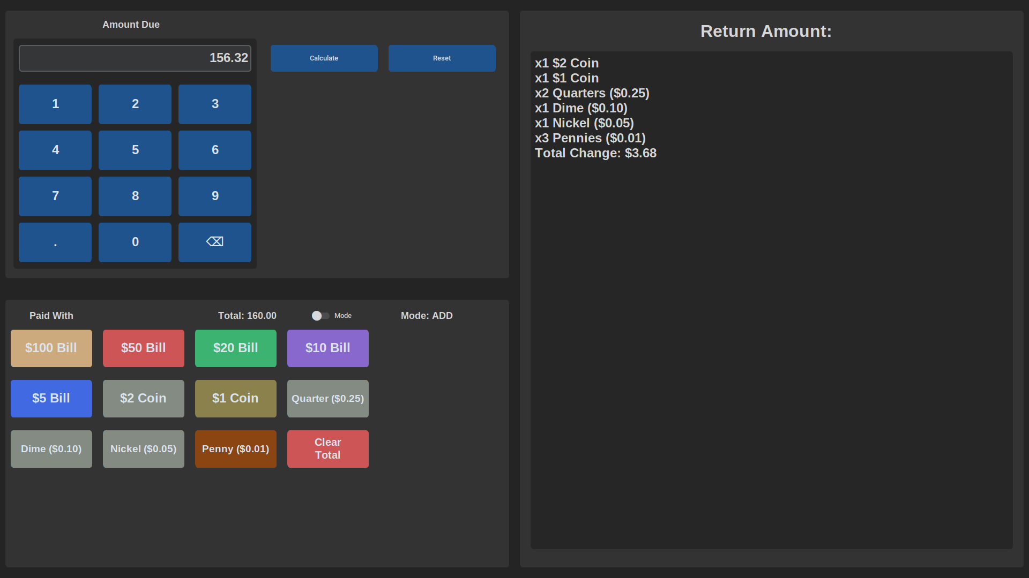Select the green $20 Bill button
This screenshot has width=1029, height=578.
click(x=236, y=348)
